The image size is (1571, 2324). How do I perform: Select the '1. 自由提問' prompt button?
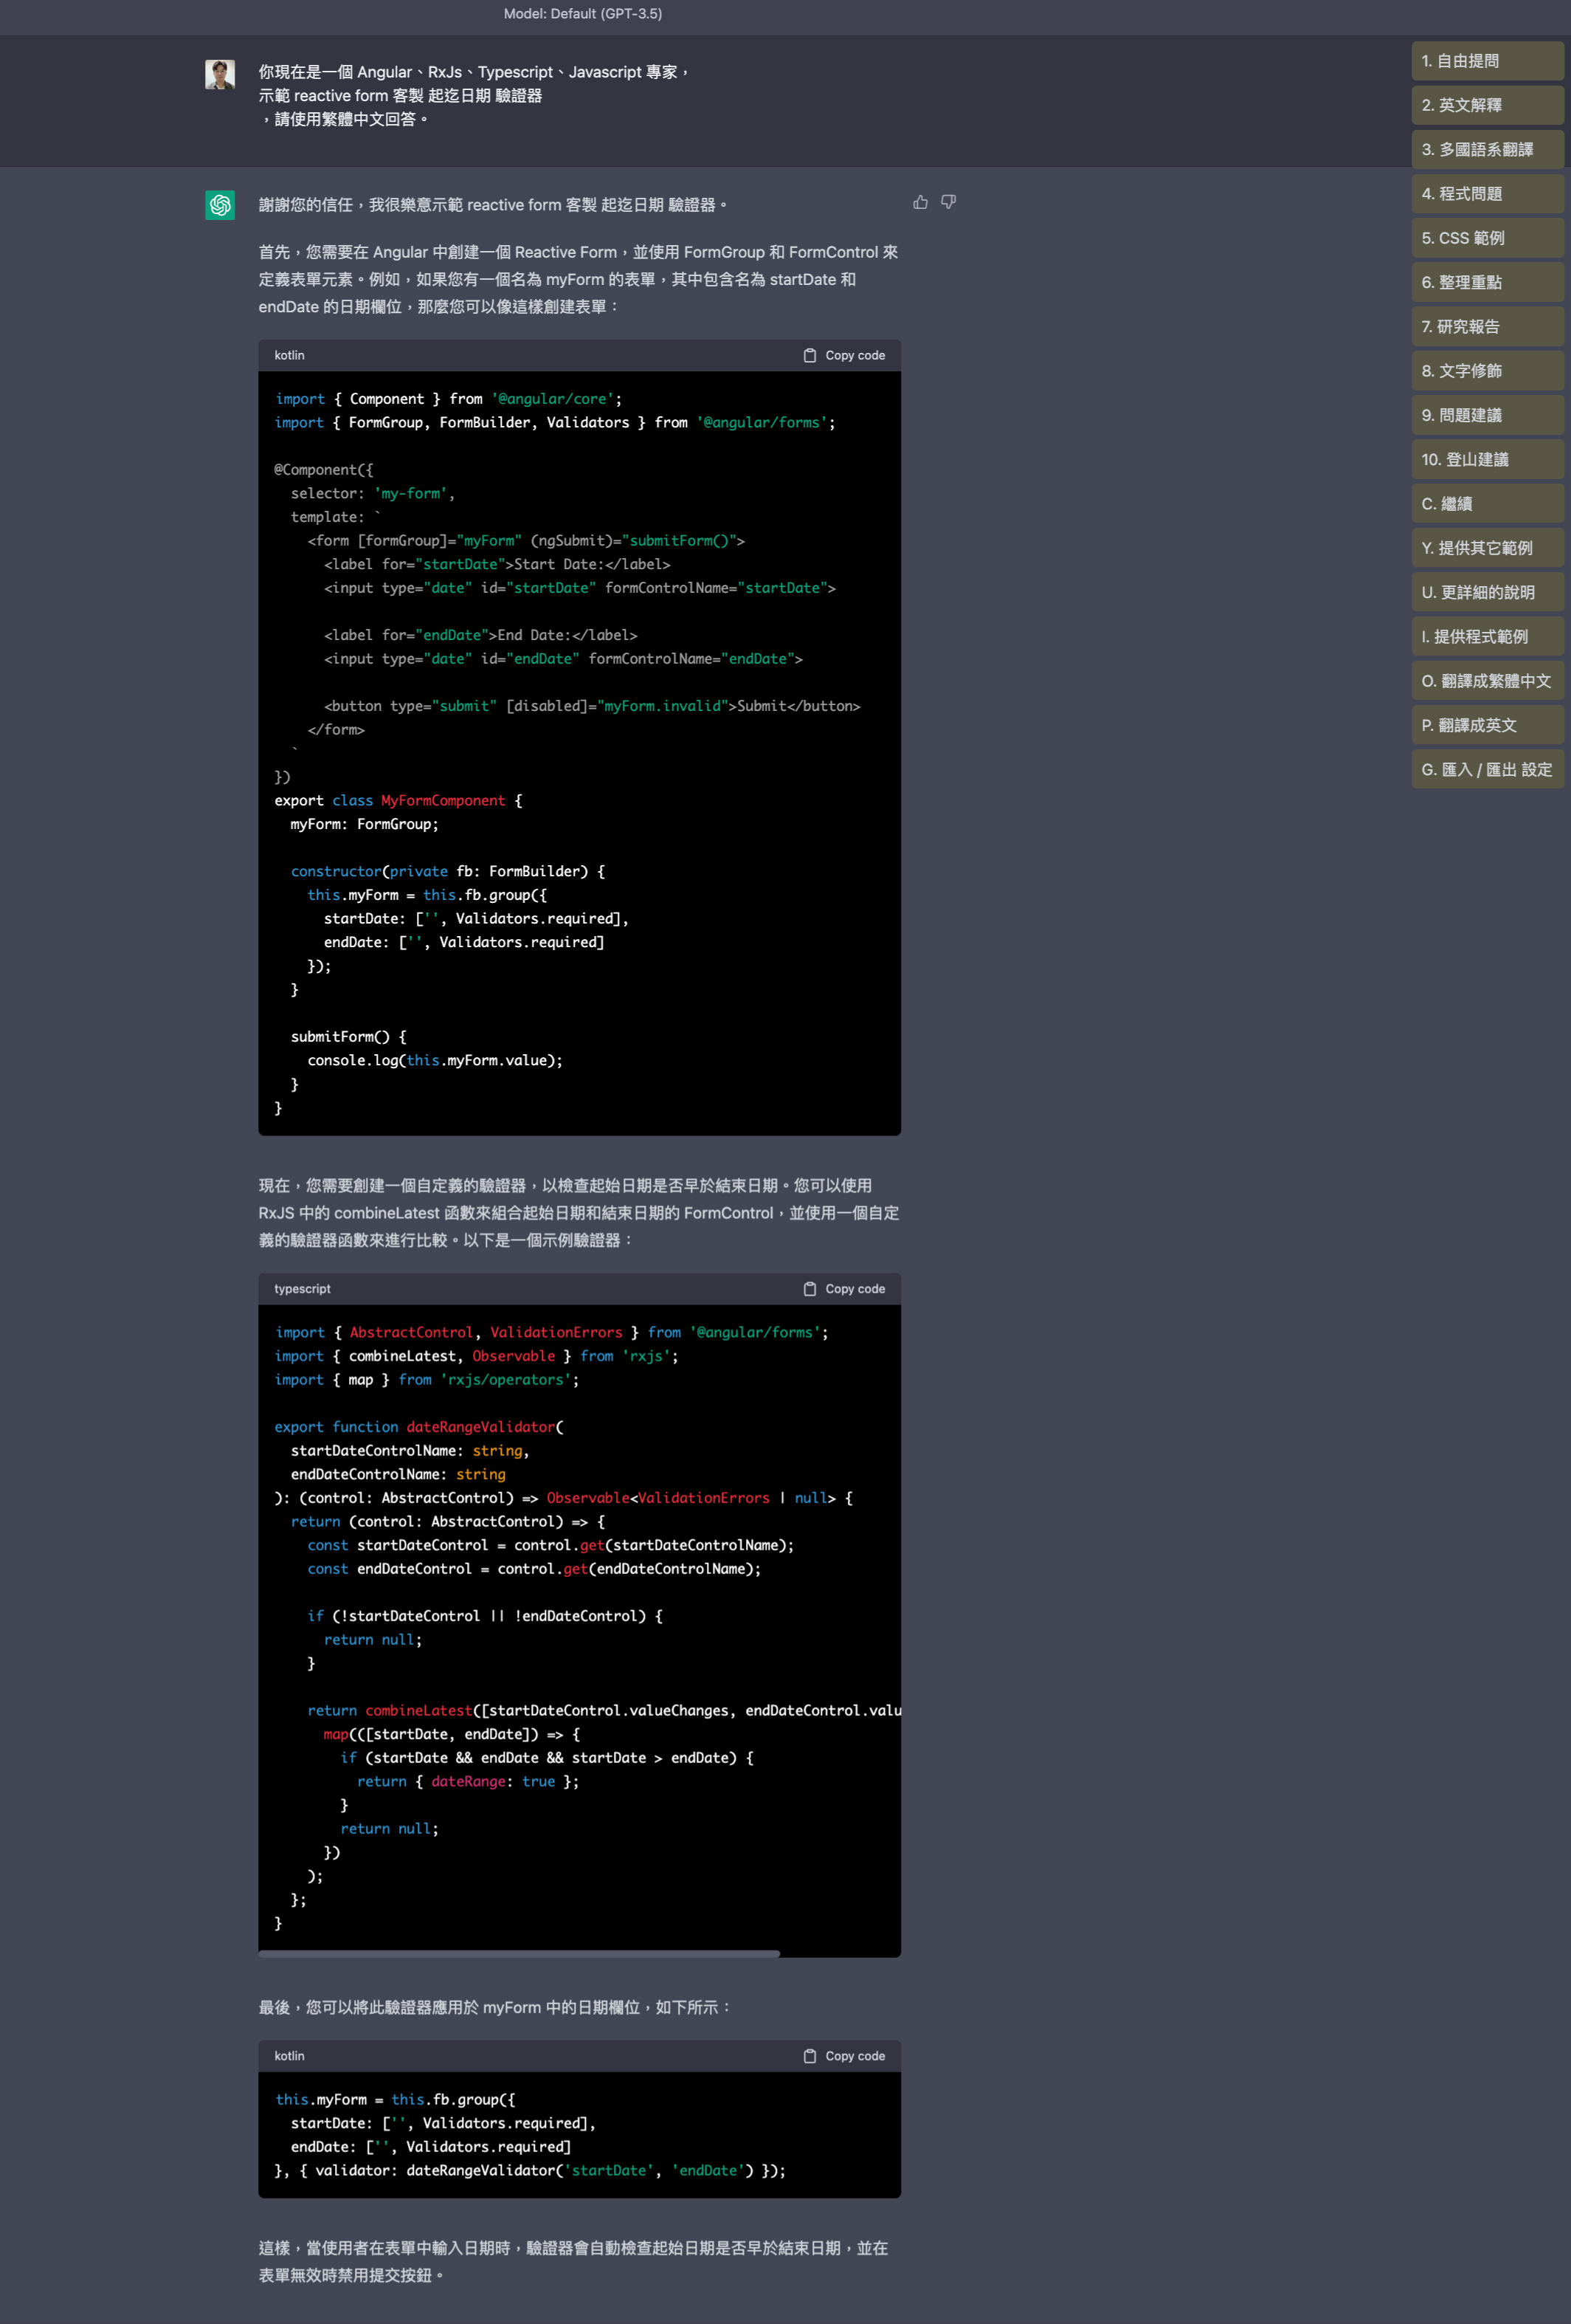pos(1487,61)
